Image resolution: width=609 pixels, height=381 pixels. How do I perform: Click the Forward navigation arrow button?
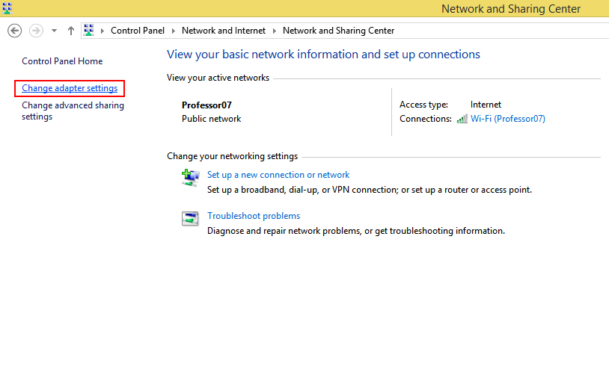point(35,31)
